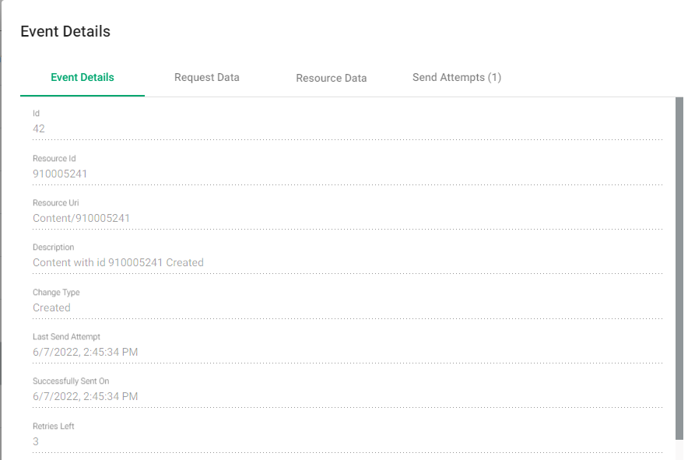The height and width of the screenshot is (460, 688).
Task: Focus the Successfully Sent On date value
Action: [86, 397]
